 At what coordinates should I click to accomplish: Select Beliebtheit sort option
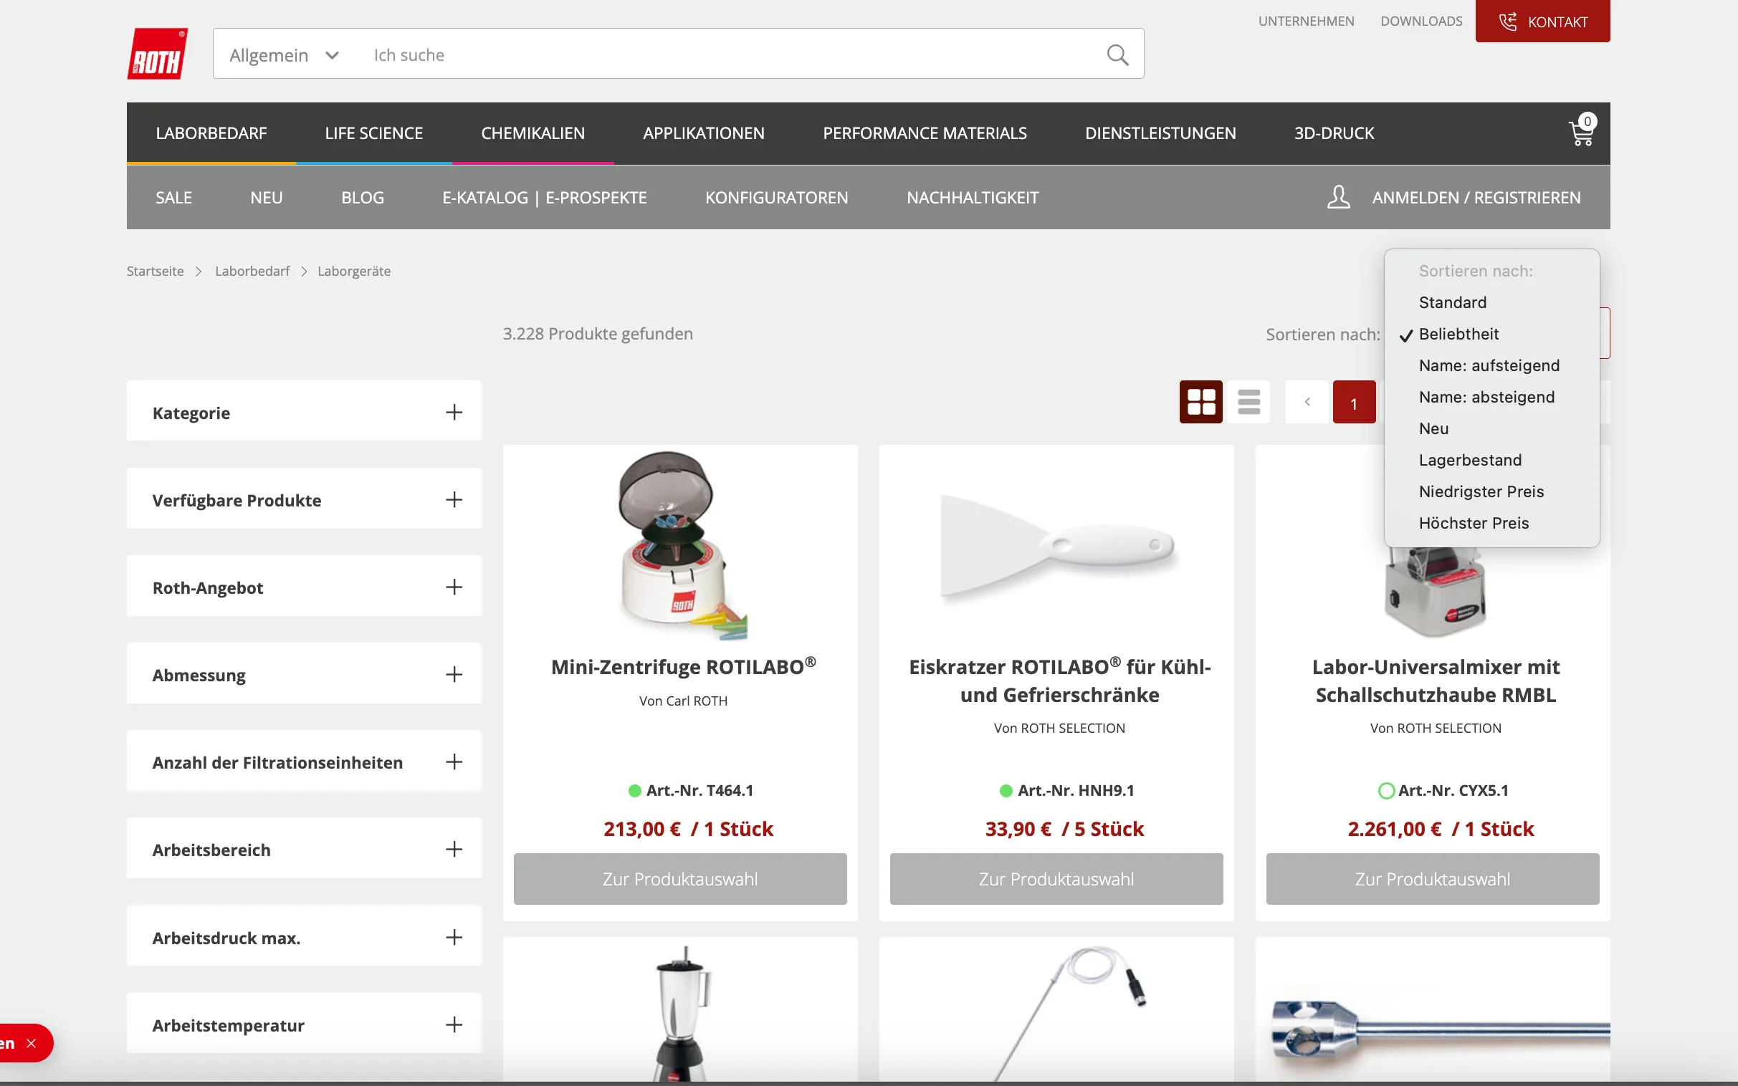coord(1491,334)
